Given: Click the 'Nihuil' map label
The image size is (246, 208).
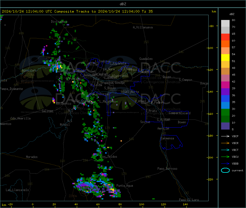Looking at the screenshot, I should (65, 125).
